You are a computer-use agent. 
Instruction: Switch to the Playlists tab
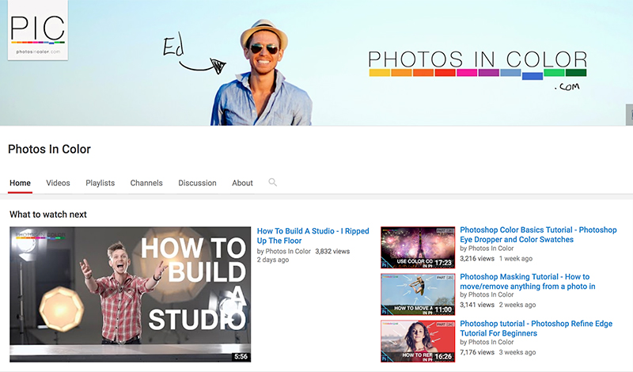(x=100, y=183)
